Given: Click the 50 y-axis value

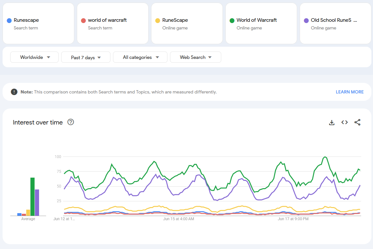Looking at the screenshot, I should 59,186.
